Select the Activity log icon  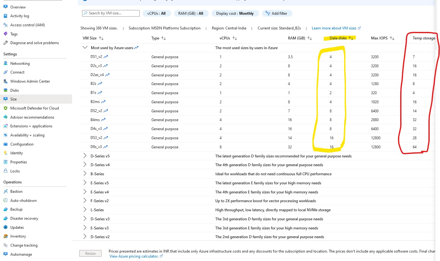[6, 16]
